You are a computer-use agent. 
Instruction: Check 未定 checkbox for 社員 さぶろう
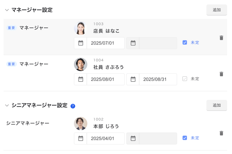(185, 79)
